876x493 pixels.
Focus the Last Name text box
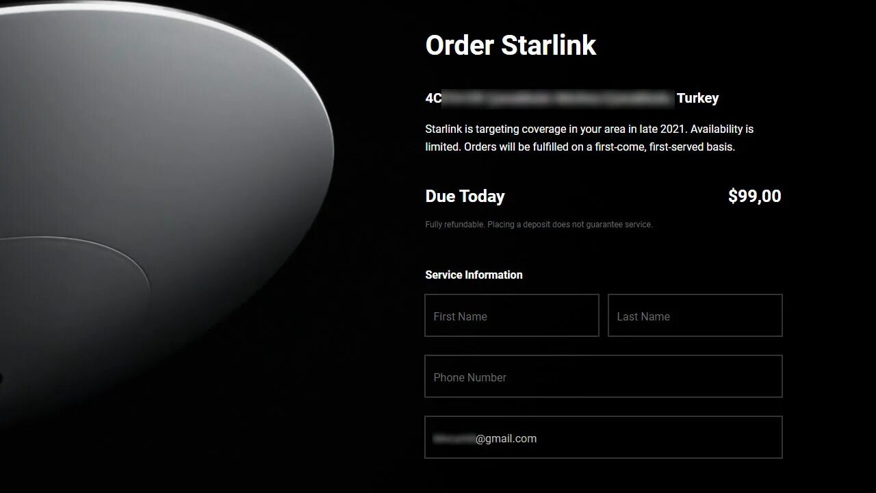(695, 316)
